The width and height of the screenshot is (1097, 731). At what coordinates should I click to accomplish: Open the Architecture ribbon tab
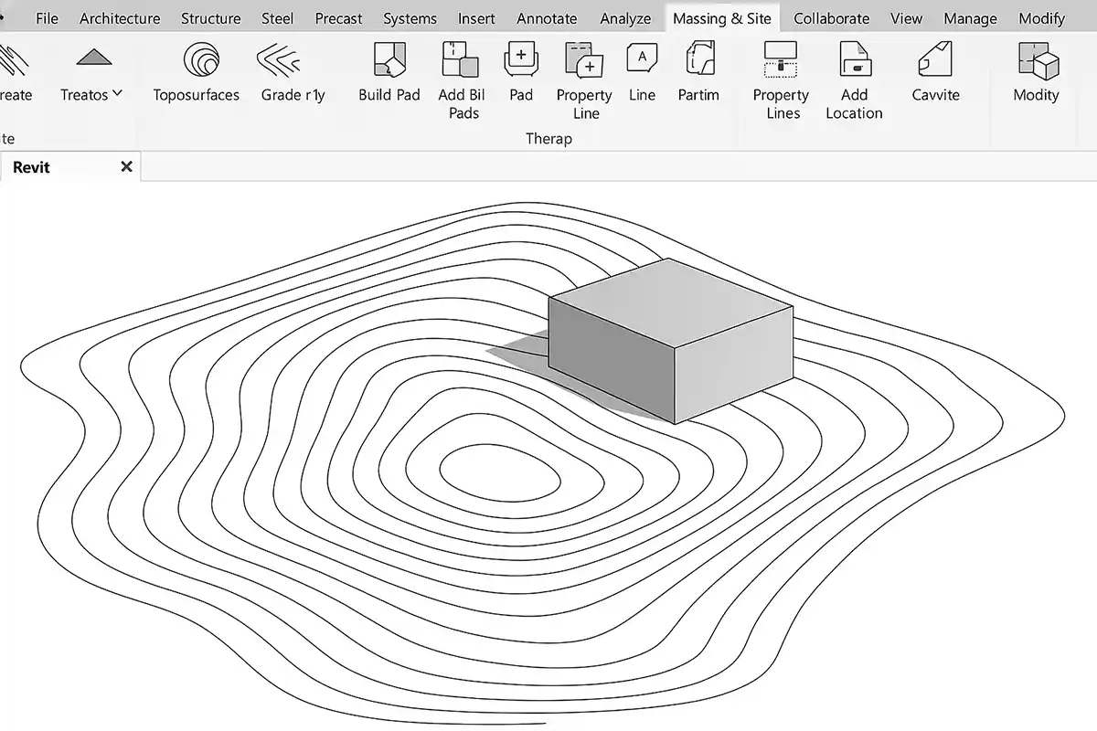[x=120, y=18]
